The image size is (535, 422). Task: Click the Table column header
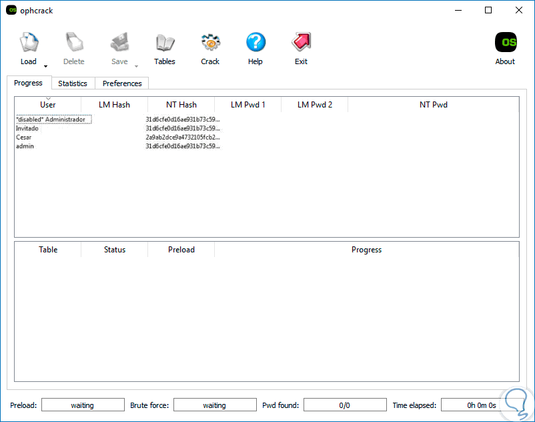48,250
